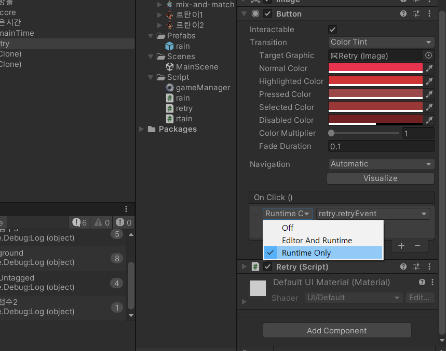The width and height of the screenshot is (446, 351).
Task: Pick Highlighted Color with eyedropper icon
Action: [x=429, y=81]
